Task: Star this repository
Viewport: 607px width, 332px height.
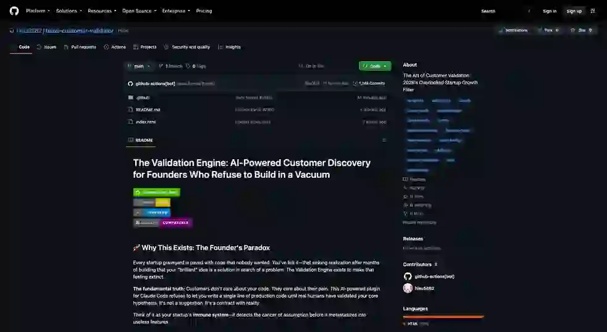Action: coord(582,30)
